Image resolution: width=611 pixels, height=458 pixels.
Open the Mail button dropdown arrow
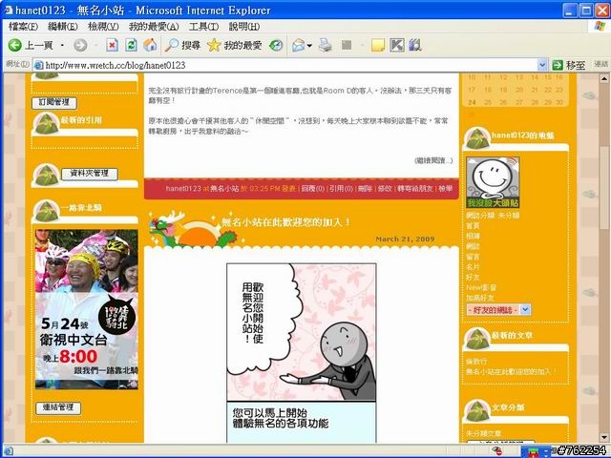pos(309,46)
